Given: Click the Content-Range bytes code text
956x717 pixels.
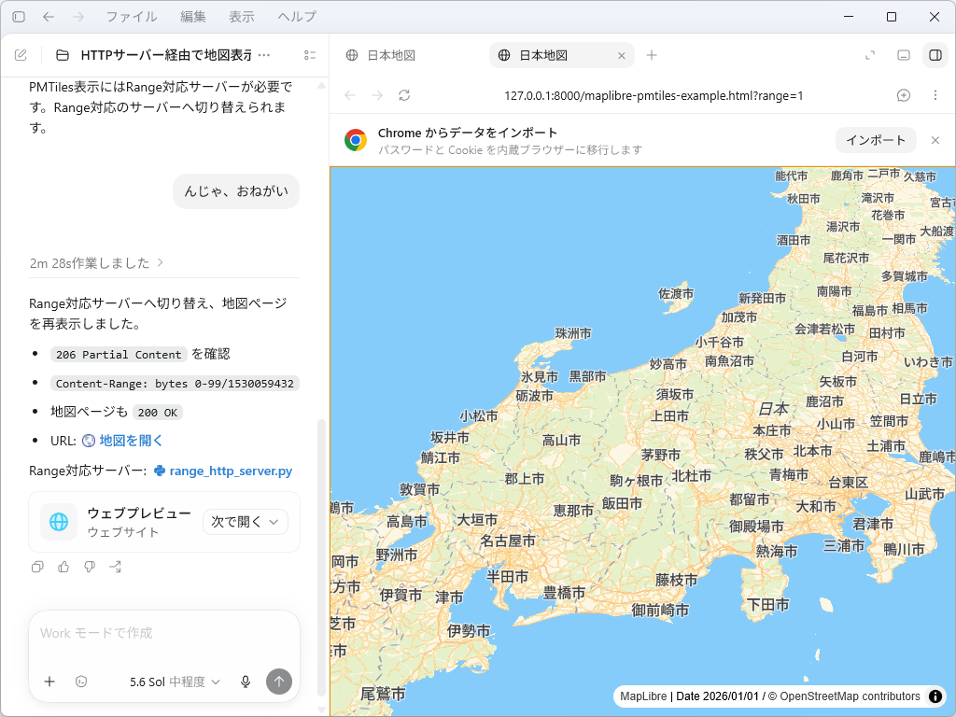Looking at the screenshot, I should coord(175,384).
